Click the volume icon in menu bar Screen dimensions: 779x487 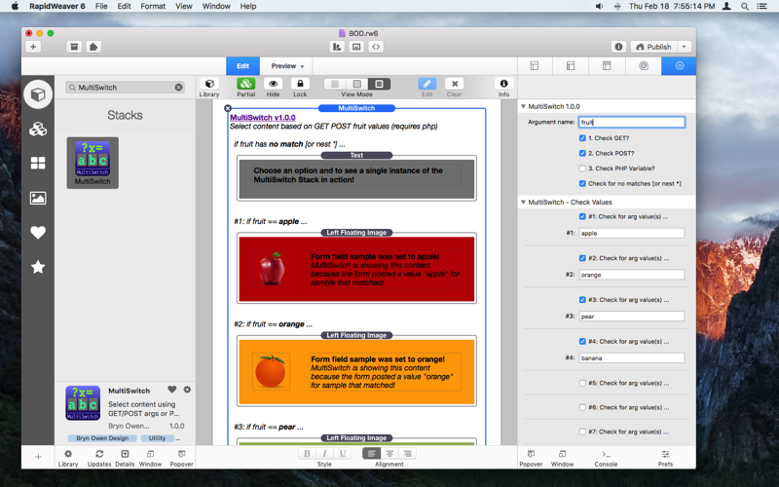click(599, 6)
